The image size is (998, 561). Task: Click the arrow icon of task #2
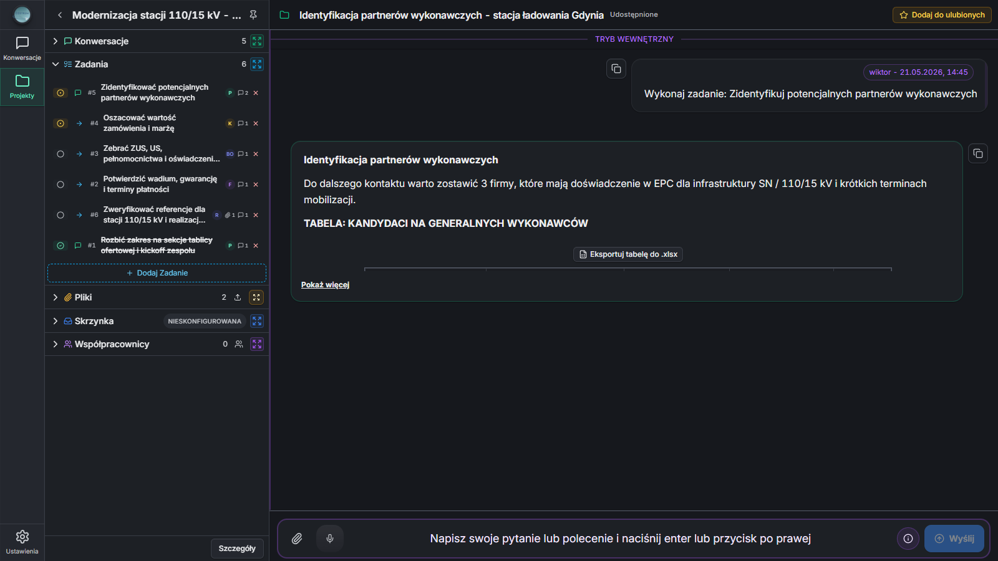(x=79, y=185)
